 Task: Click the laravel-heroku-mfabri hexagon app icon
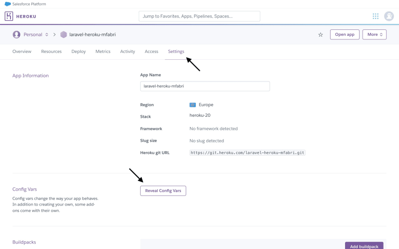(x=63, y=34)
